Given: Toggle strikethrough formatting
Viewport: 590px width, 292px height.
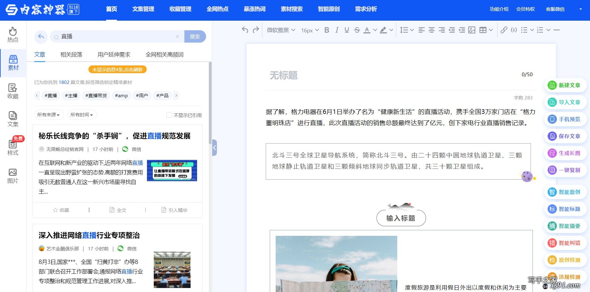Looking at the screenshot, I should click(x=357, y=30).
